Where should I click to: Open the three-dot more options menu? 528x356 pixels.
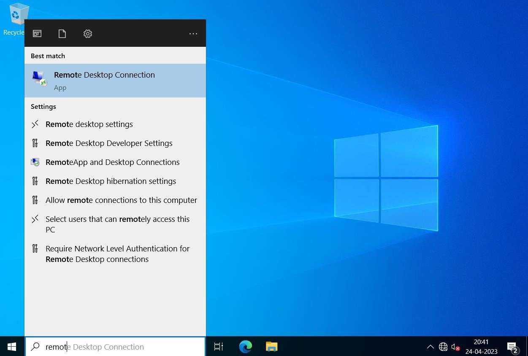[193, 33]
